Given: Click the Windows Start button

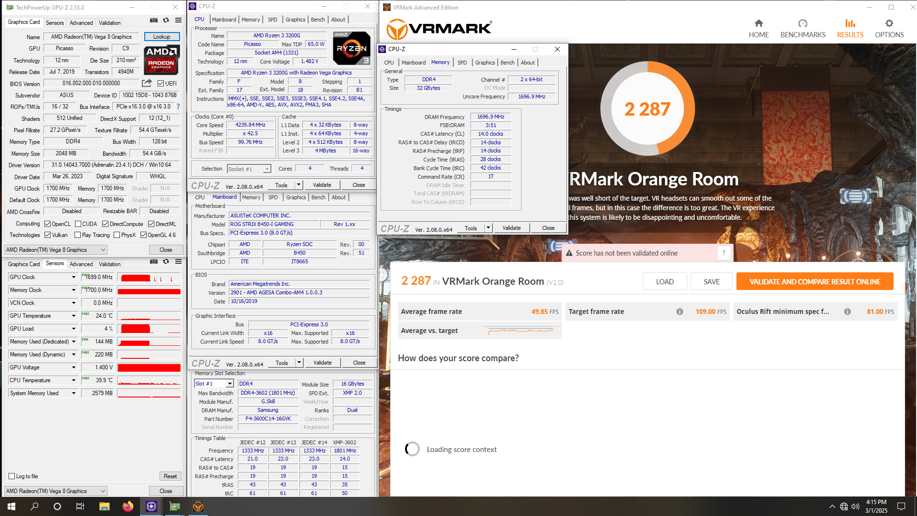Looking at the screenshot, I should coord(11,506).
